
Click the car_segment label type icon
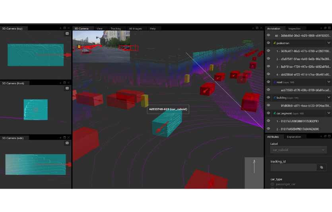tap(274, 113)
